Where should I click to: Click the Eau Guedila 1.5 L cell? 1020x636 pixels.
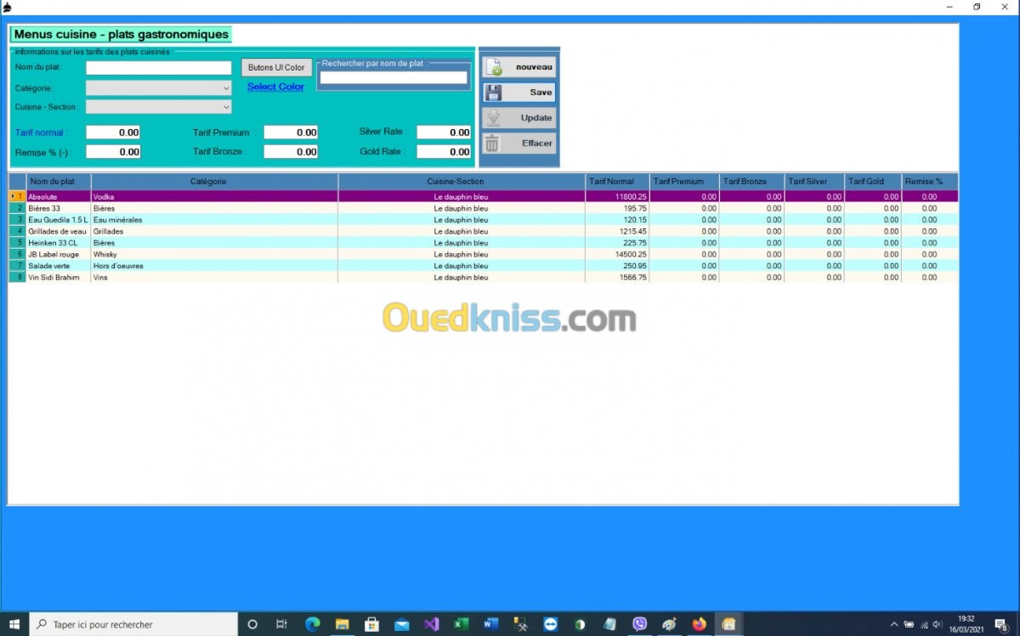coord(59,220)
